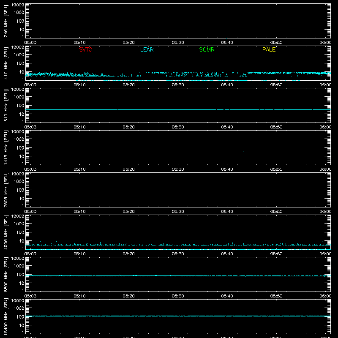
Task: Click 06:00 under the 4995 MHz panel
Action: 325,254
